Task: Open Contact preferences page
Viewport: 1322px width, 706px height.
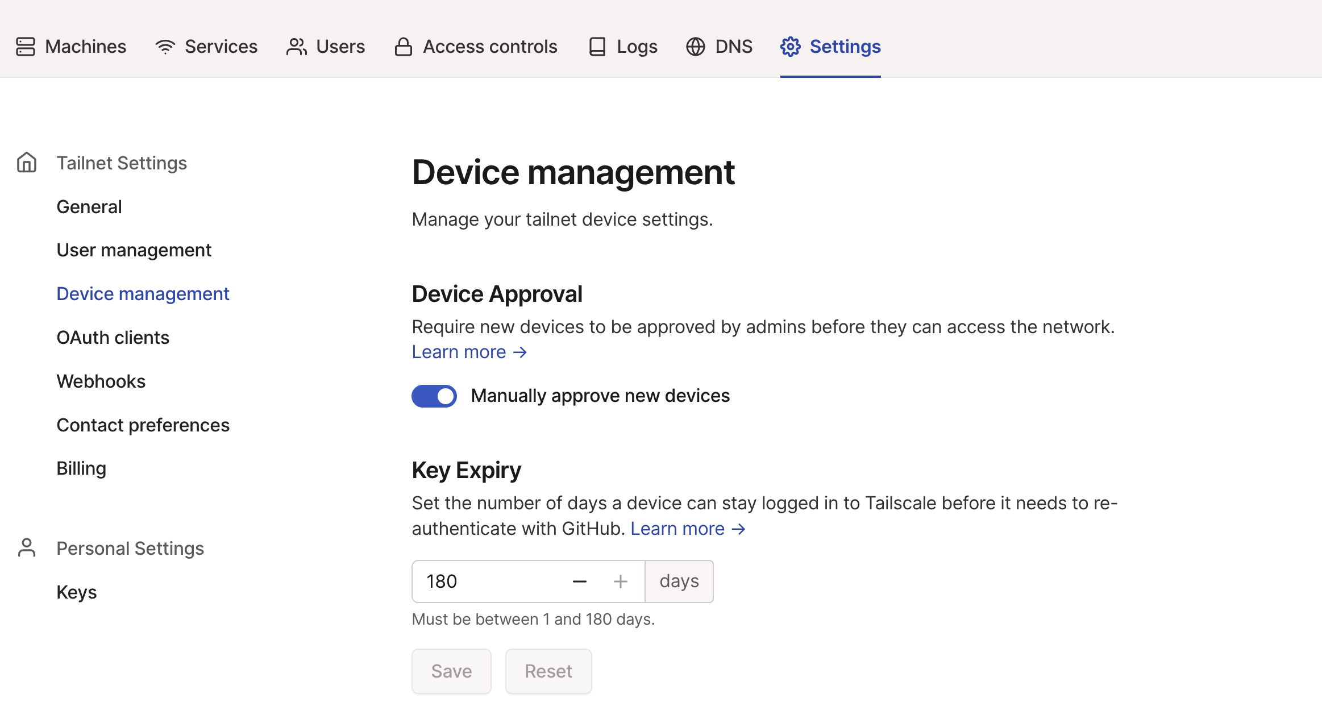Action: click(x=143, y=425)
